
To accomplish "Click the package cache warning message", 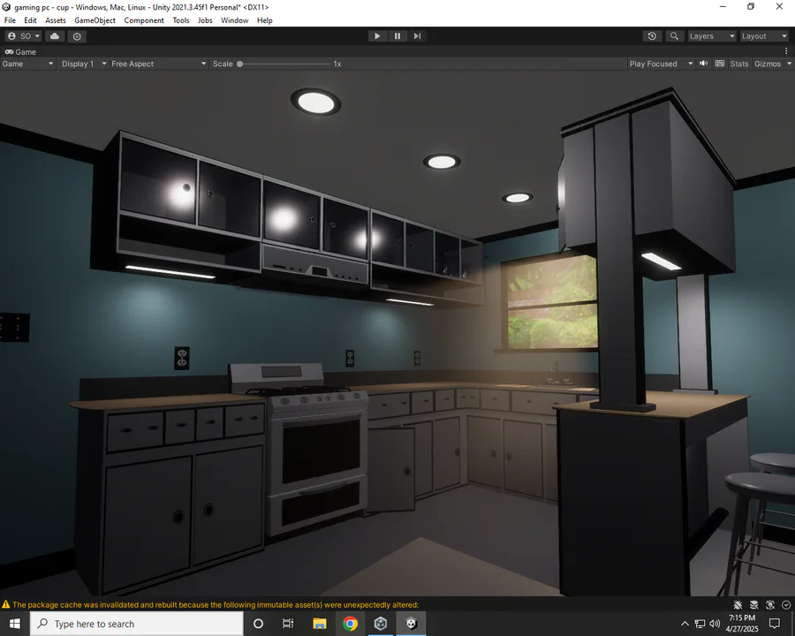I will 216,604.
